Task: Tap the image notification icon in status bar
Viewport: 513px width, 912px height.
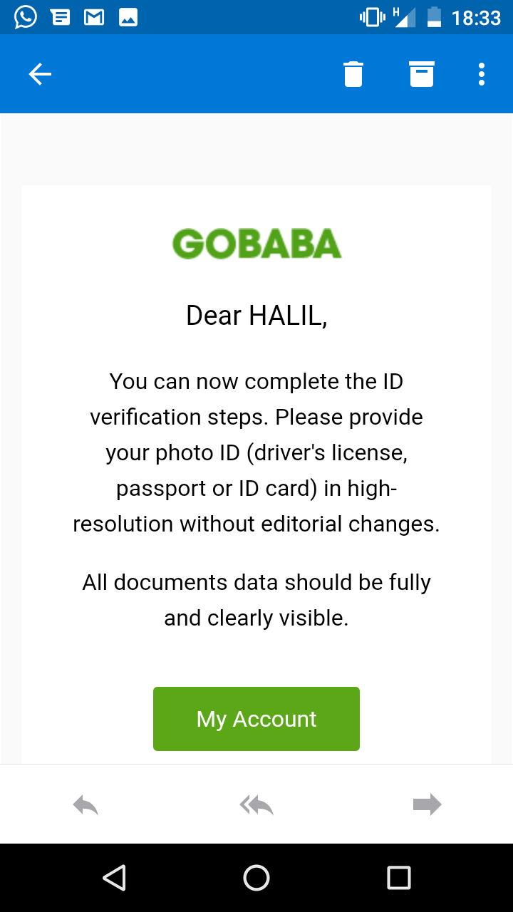Action: point(128,17)
